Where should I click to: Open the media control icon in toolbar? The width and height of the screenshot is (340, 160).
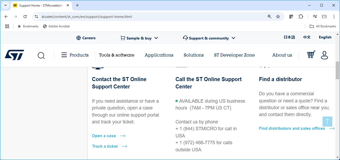pos(315,17)
